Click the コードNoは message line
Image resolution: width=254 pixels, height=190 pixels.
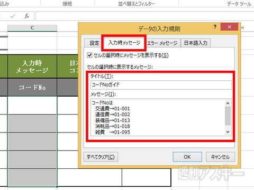pyautogui.click(x=102, y=103)
